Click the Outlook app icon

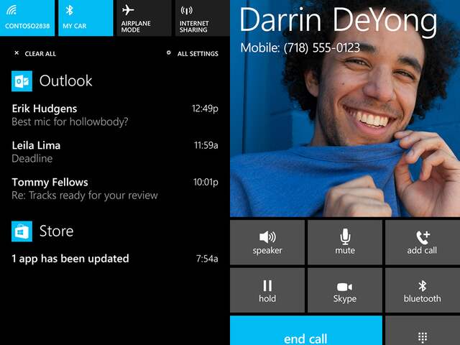coord(22,81)
